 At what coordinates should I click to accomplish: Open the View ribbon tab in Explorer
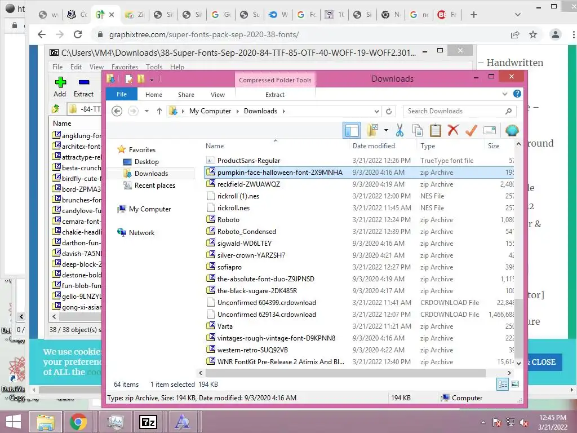point(218,95)
